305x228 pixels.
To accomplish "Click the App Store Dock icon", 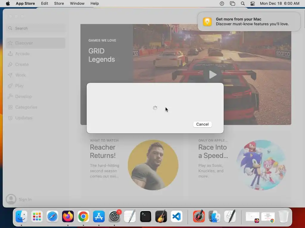I will 99,216.
